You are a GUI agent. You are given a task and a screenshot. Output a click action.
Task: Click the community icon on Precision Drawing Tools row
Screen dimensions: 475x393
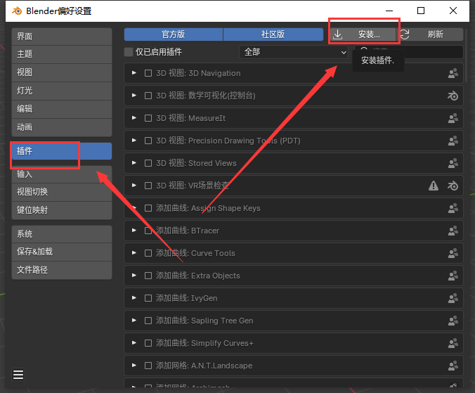coord(453,141)
